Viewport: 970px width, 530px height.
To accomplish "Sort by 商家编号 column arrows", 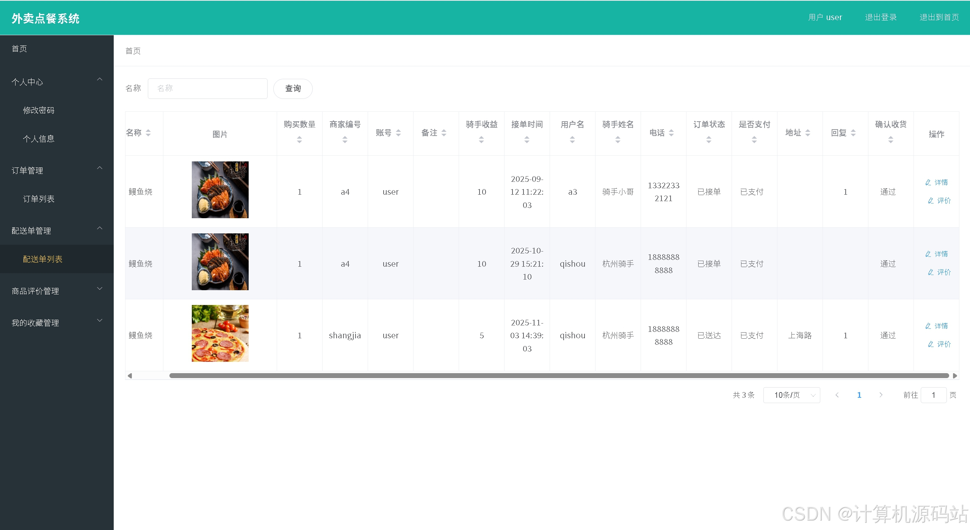I will (345, 140).
